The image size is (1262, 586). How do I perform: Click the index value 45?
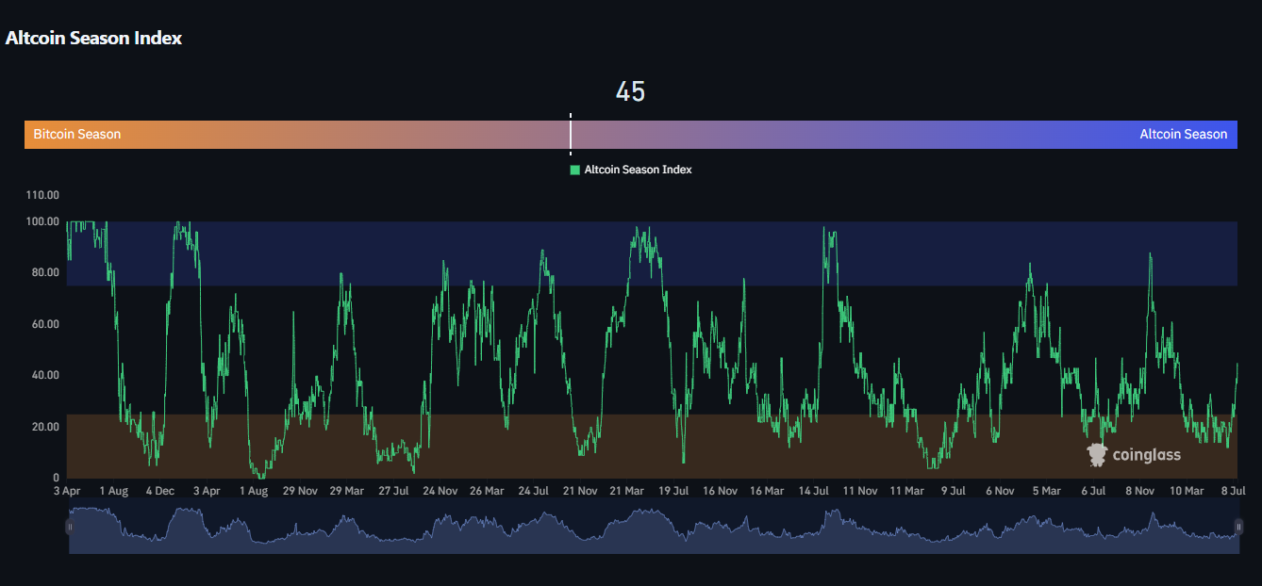(x=630, y=92)
